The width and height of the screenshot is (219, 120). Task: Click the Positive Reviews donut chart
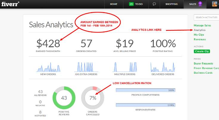click(64, 98)
